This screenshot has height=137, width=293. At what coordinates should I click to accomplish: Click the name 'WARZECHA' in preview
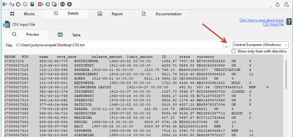click(83, 117)
